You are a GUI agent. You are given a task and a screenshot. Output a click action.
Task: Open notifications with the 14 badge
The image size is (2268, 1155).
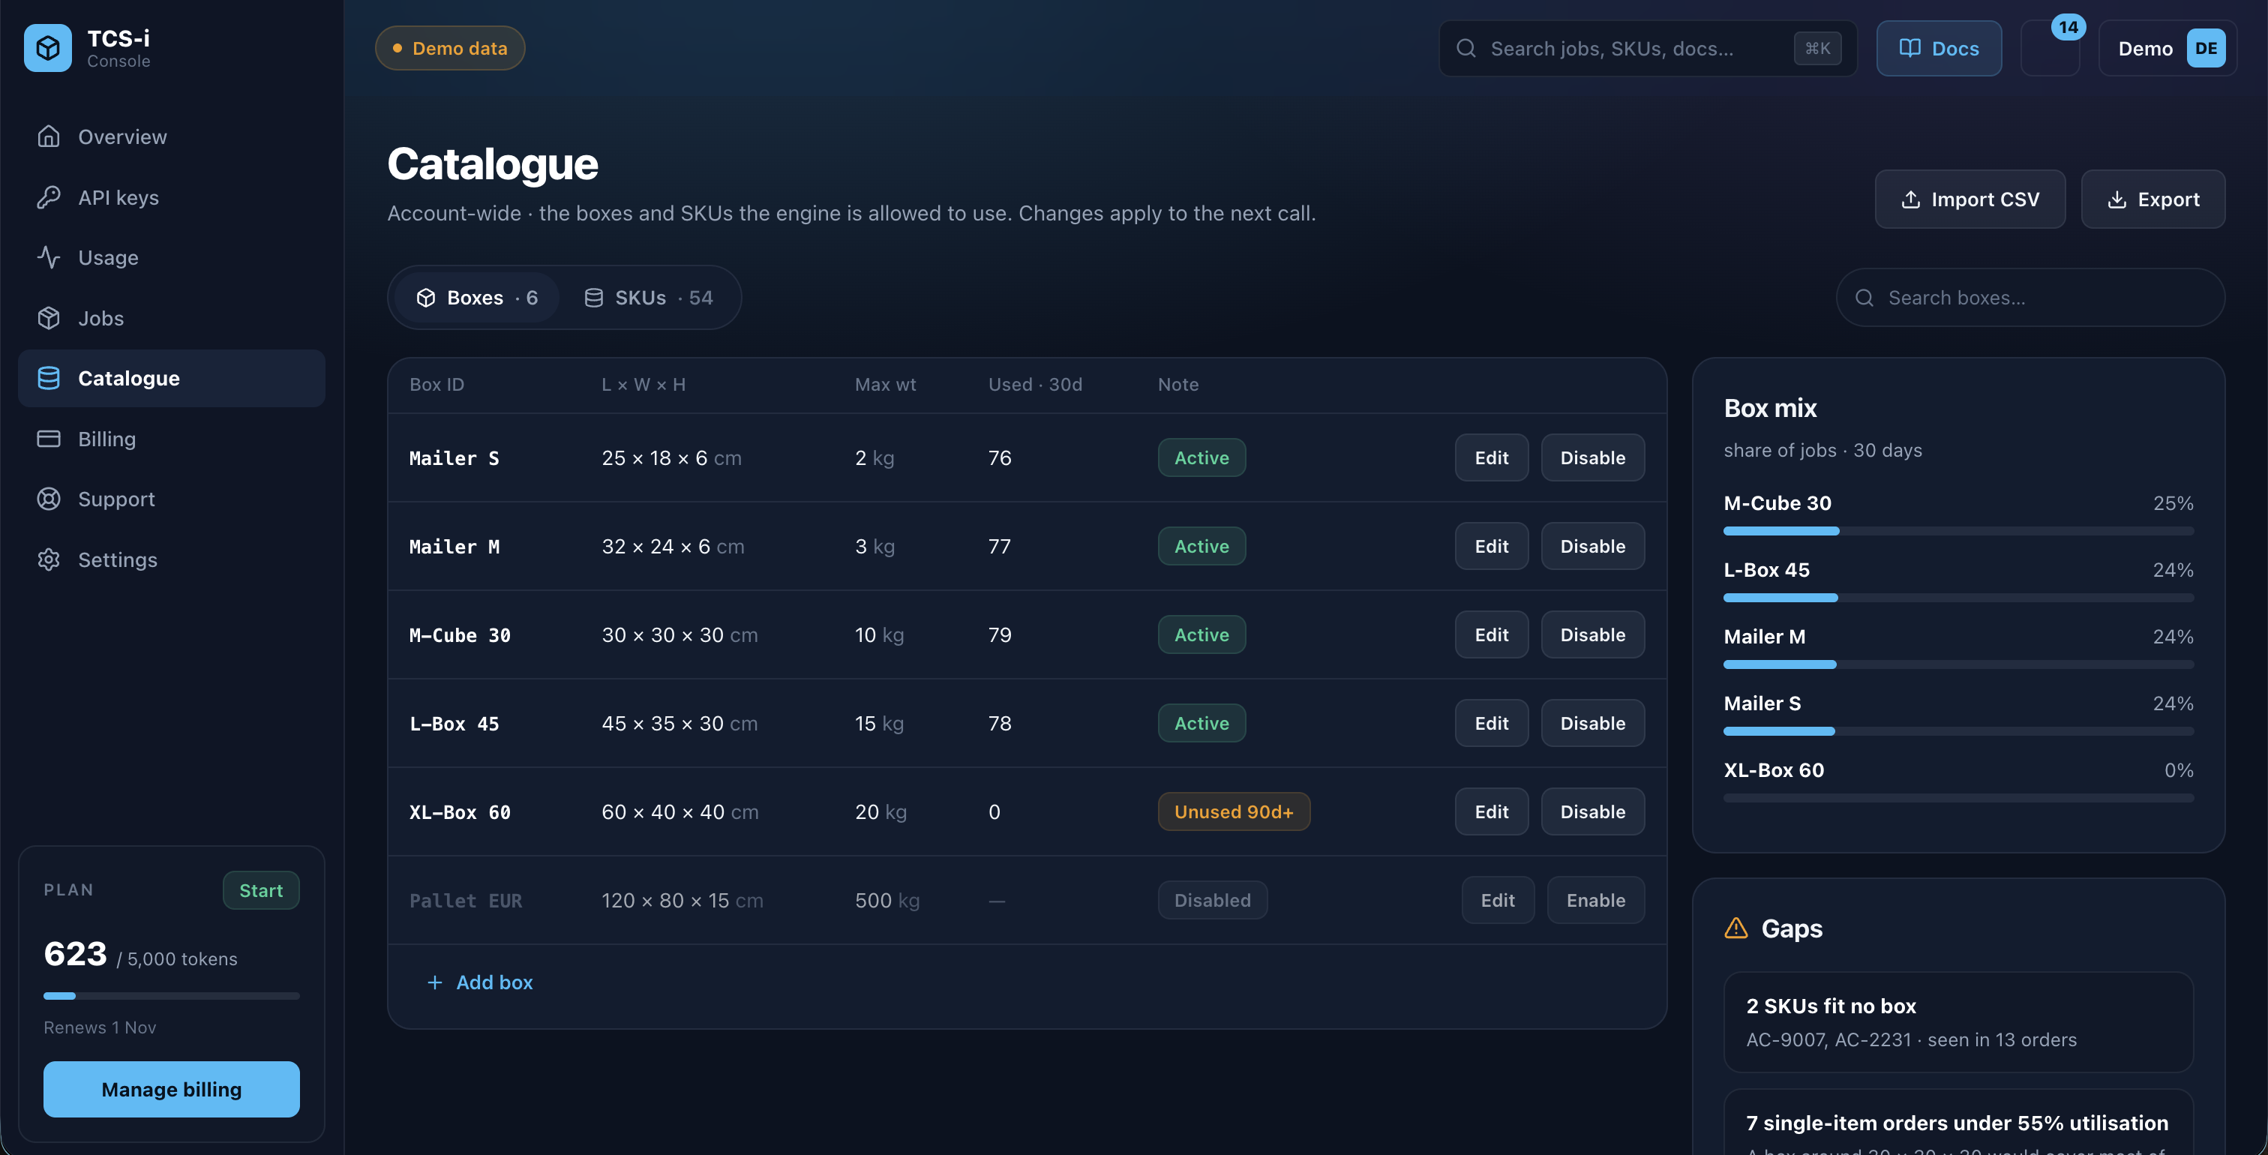point(2050,49)
